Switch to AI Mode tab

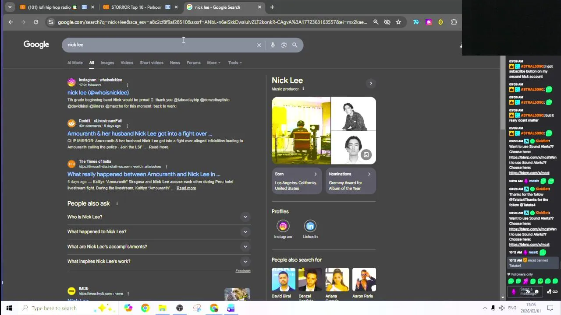click(x=75, y=63)
